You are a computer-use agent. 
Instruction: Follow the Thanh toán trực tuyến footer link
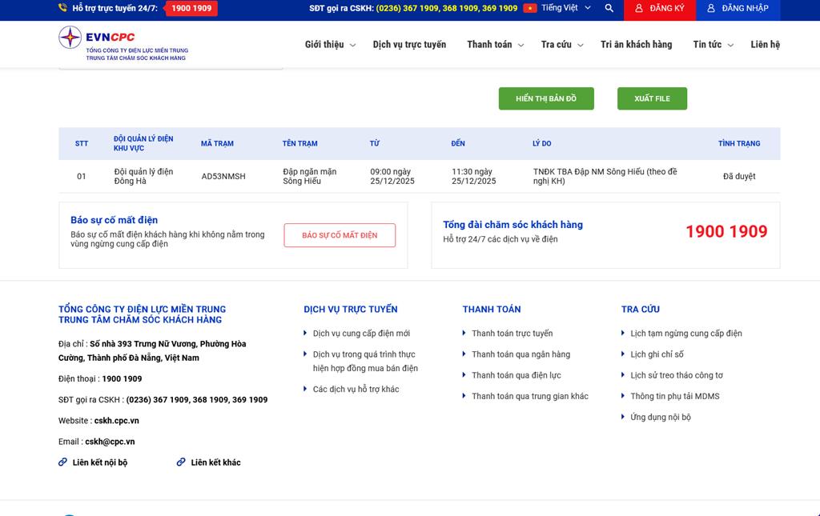512,334
